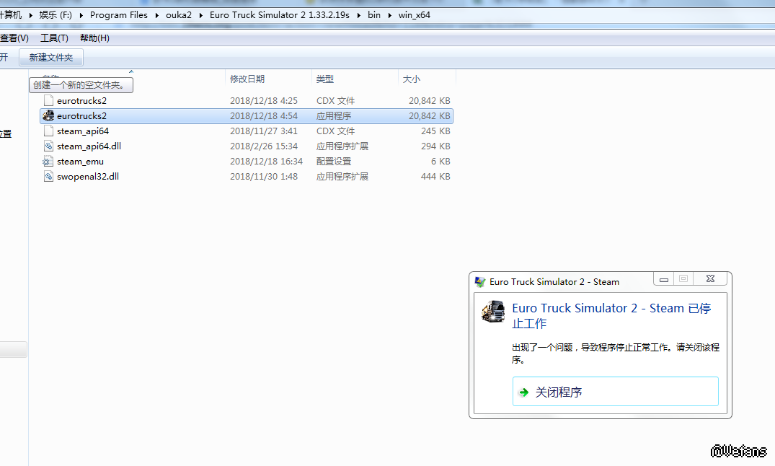This screenshot has width=775, height=466.
Task: Click 关闭程序 to close the program
Action: pos(616,392)
